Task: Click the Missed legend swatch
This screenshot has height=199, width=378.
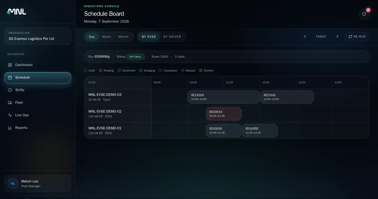Action: 183,71
